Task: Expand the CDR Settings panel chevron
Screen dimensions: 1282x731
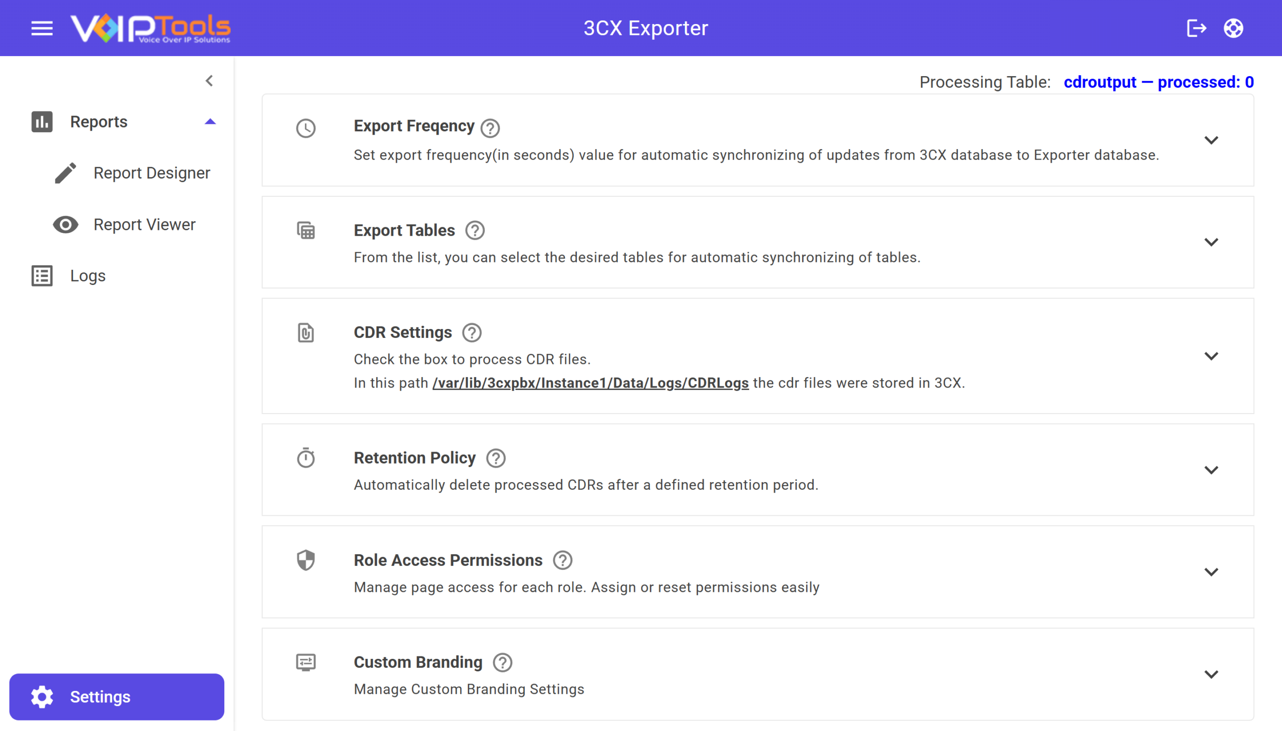Action: tap(1211, 356)
